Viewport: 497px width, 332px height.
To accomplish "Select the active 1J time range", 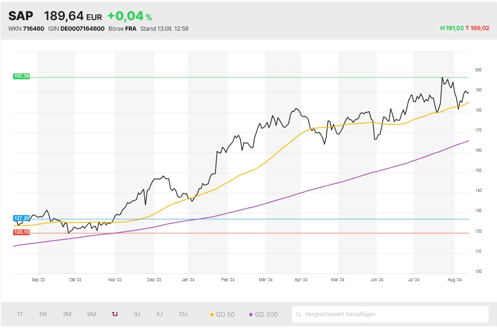I will click(115, 314).
